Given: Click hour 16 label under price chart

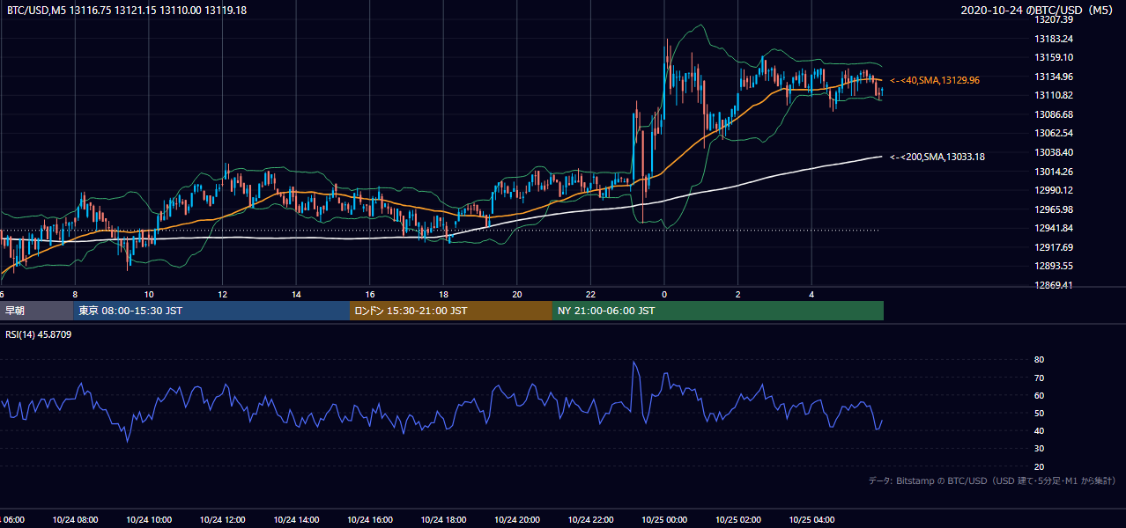Looking at the screenshot, I should tap(370, 294).
